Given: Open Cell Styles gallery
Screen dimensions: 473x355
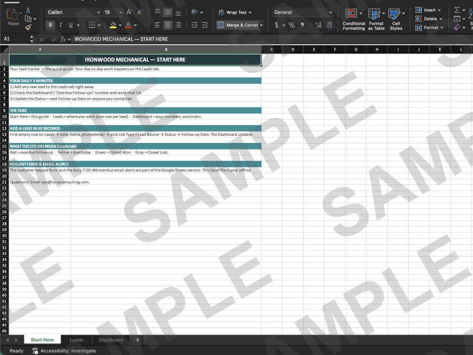Looking at the screenshot, I should (396, 19).
